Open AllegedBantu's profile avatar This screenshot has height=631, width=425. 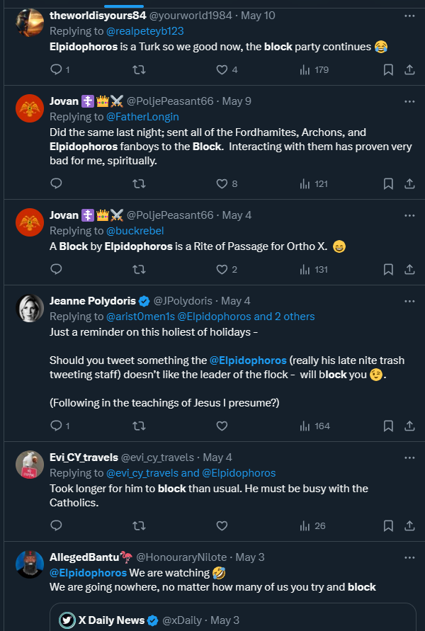click(x=29, y=564)
